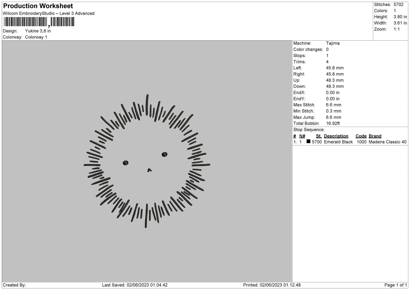Click the barcode under the worksheet title
Image resolution: width=410 pixels, height=290 pixels.
(39, 22)
